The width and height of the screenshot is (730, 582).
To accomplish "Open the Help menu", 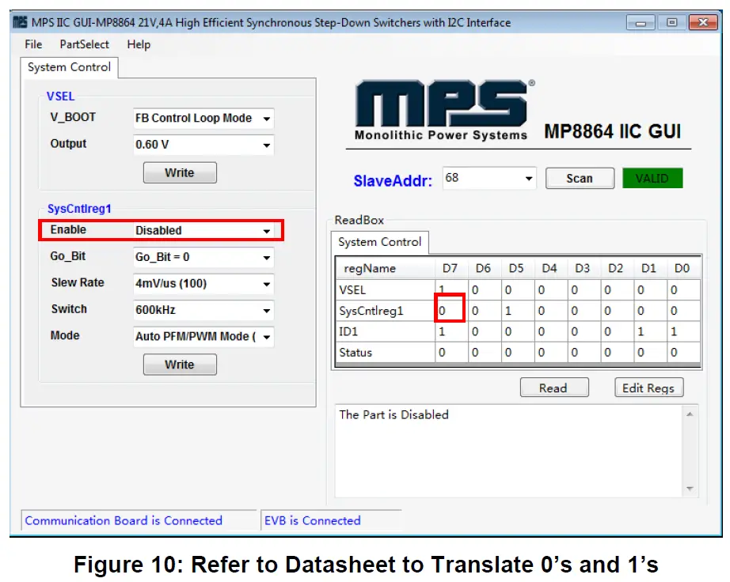I will click(139, 44).
